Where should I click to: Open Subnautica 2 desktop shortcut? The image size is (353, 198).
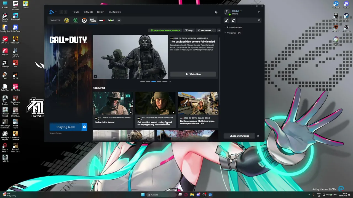click(x=15, y=17)
